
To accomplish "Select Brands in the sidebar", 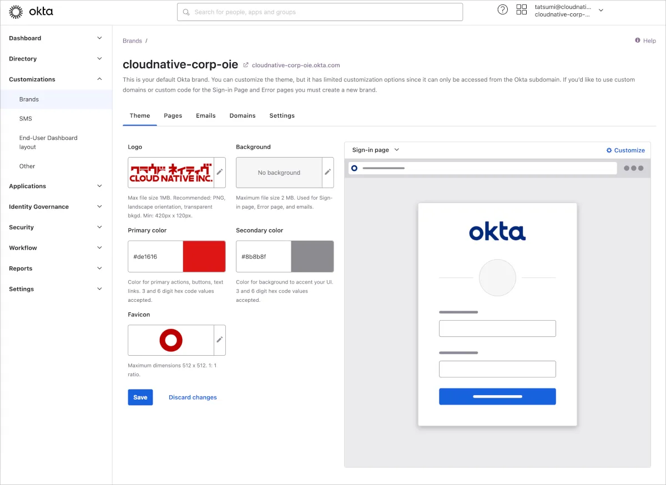I will (56, 99).
